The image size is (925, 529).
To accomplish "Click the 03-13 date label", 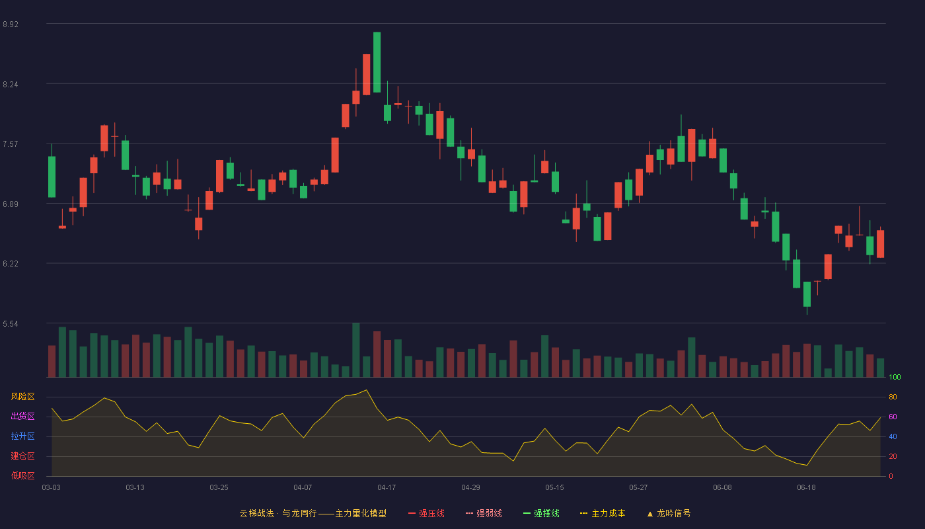I will (135, 487).
